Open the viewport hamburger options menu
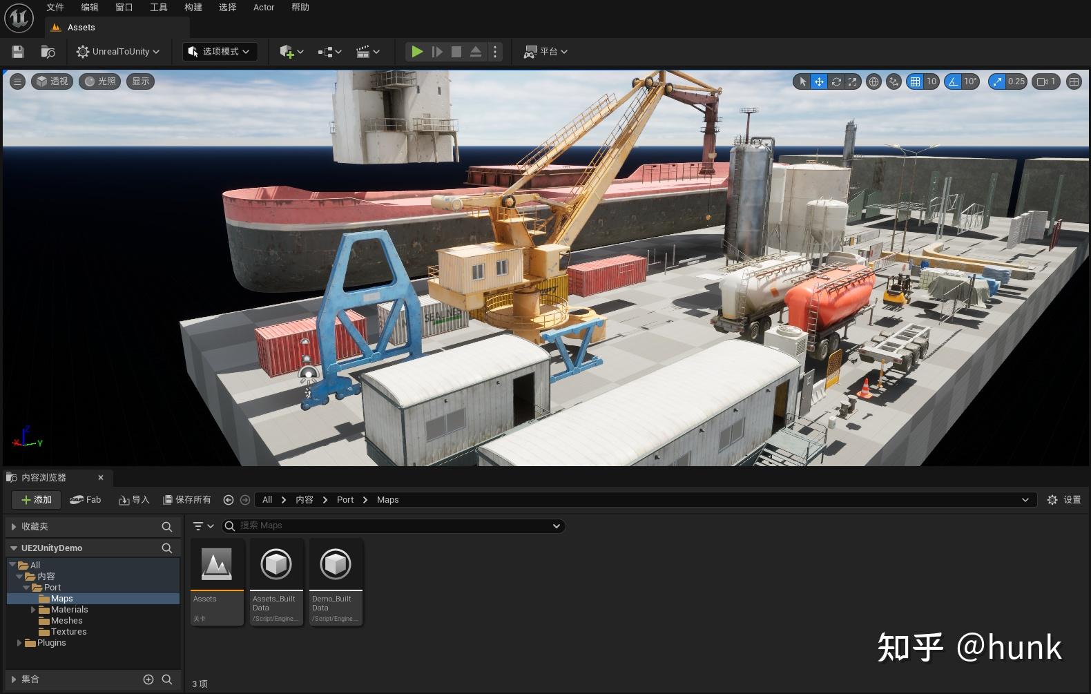This screenshot has width=1091, height=694. [x=18, y=81]
